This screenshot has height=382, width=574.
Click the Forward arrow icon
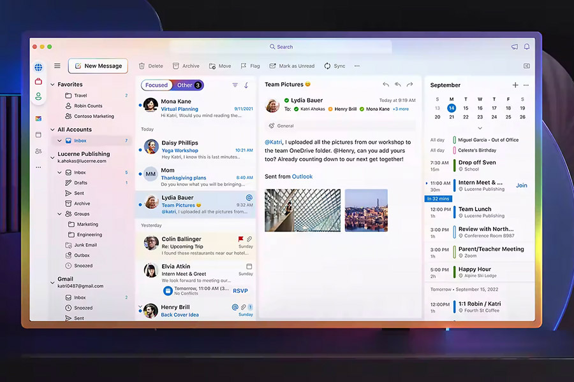[409, 85]
